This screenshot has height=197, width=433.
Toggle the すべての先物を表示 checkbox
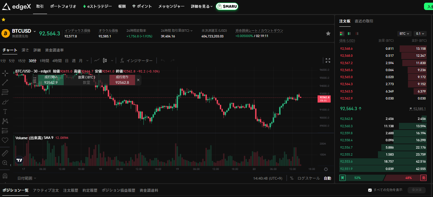click(x=370, y=190)
